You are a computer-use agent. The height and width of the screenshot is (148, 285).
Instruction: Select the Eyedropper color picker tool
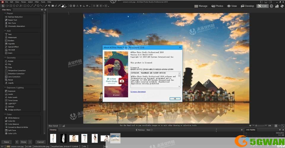[x=59, y=6]
